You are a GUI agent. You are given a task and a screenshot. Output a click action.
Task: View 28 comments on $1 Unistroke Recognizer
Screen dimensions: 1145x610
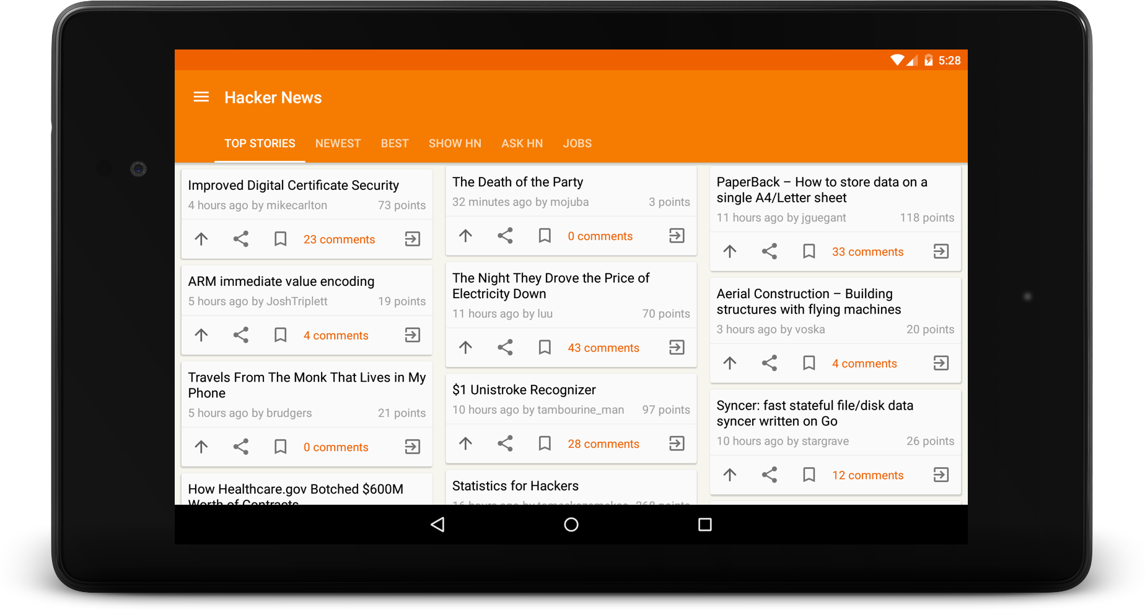coord(603,444)
